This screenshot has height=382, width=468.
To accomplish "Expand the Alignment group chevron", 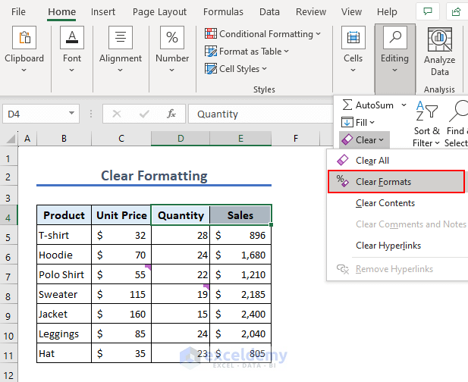I will tap(120, 70).
